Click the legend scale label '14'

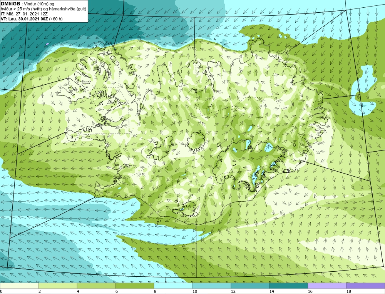[x=272, y=291]
